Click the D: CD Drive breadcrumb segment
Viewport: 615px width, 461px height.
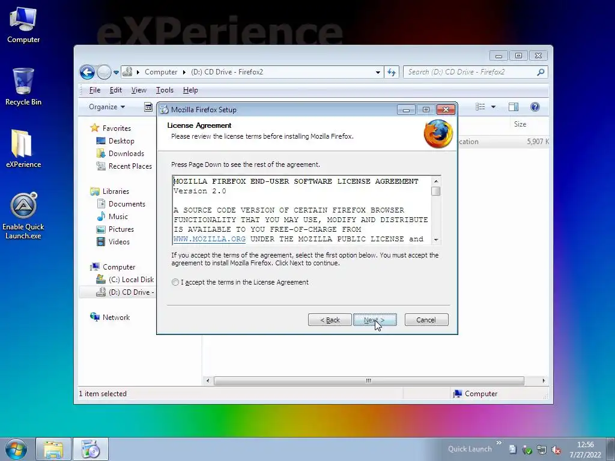click(226, 72)
